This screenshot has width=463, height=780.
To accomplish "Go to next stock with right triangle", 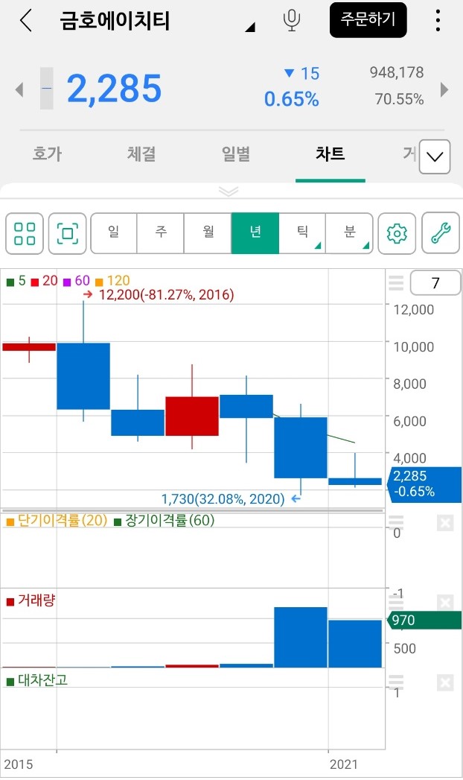I will coord(444,89).
